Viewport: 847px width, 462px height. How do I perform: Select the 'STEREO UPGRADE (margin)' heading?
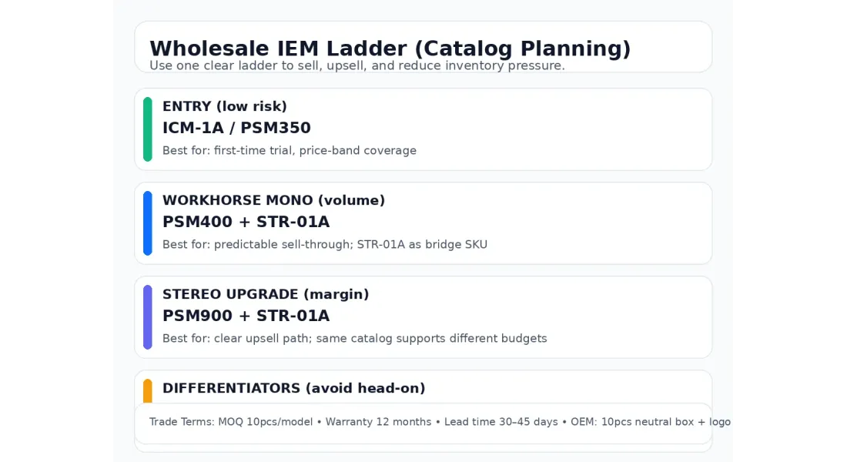tap(266, 294)
